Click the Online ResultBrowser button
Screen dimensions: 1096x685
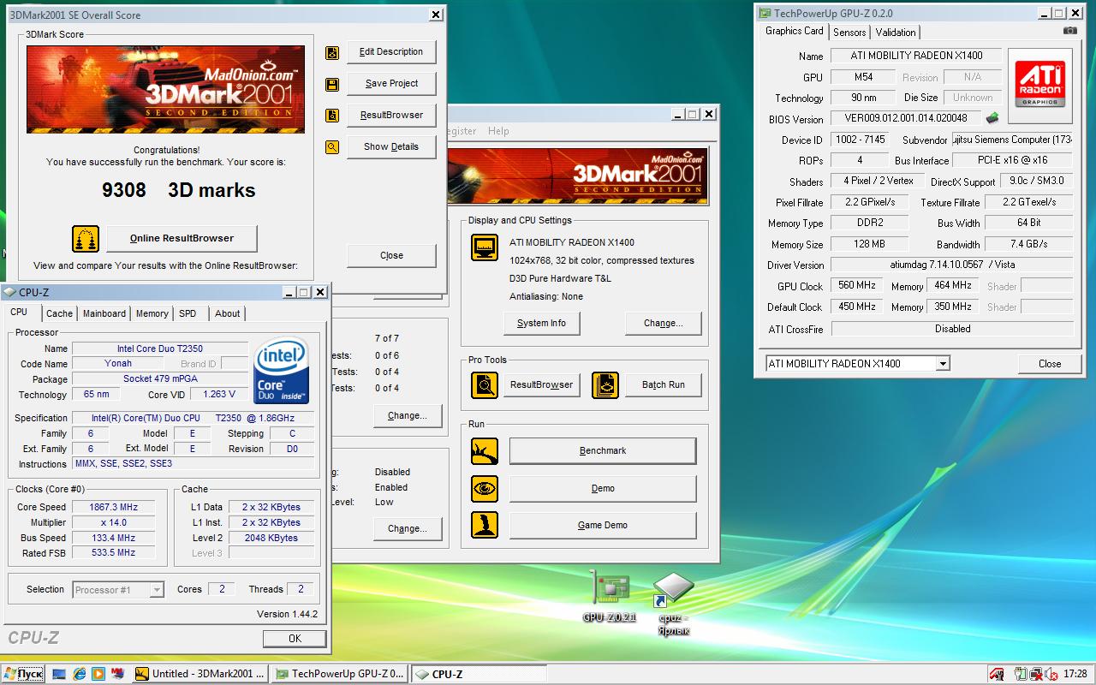click(x=182, y=239)
